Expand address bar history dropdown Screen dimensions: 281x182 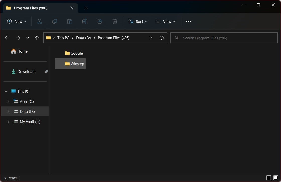tap(151, 38)
